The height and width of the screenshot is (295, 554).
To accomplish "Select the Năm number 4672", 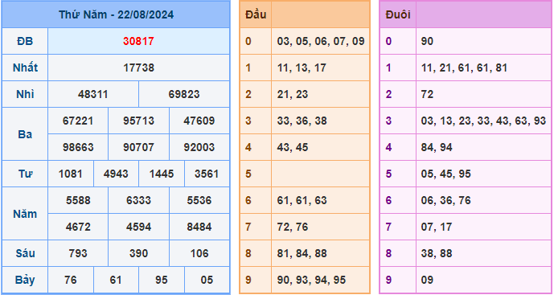I will point(78,227).
